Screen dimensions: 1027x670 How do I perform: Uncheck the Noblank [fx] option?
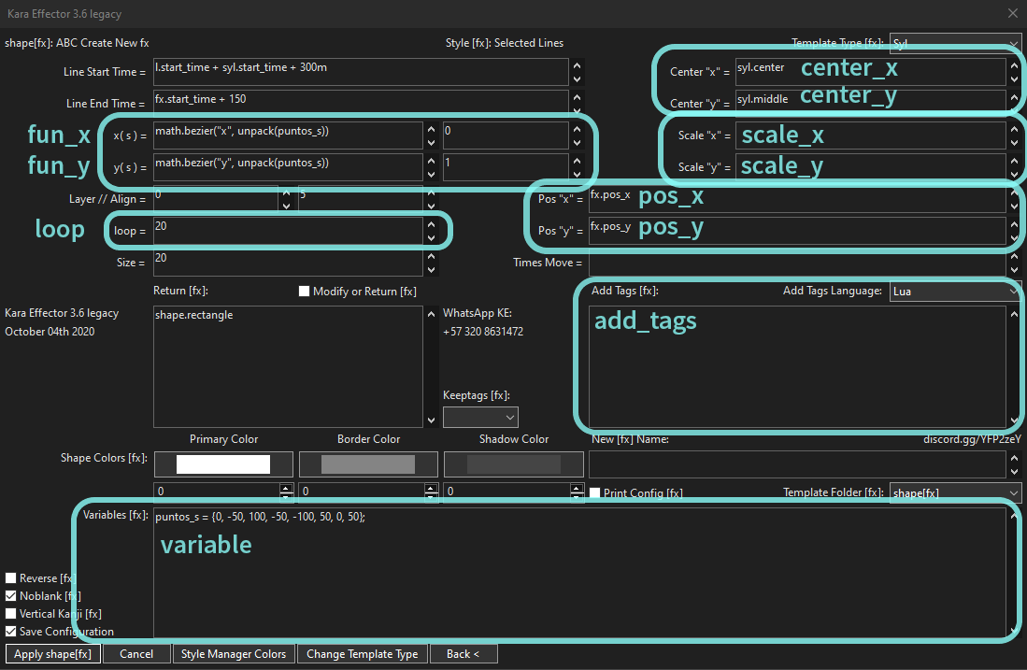(x=11, y=596)
